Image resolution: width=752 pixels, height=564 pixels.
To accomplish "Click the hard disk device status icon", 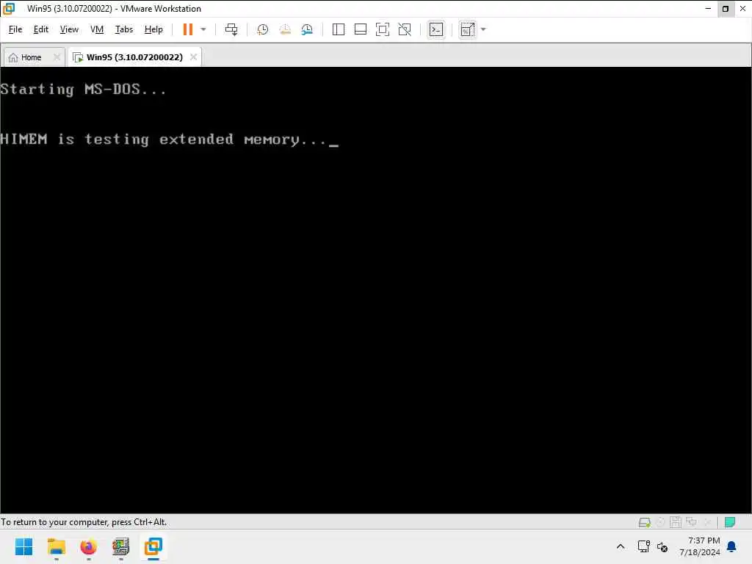I will [645, 522].
